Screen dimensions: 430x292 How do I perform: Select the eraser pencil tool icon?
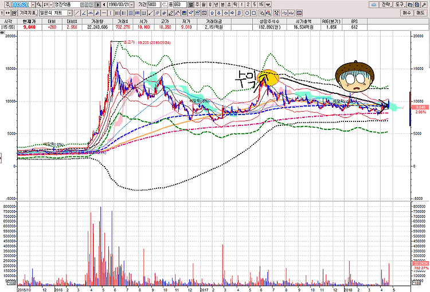point(171,13)
